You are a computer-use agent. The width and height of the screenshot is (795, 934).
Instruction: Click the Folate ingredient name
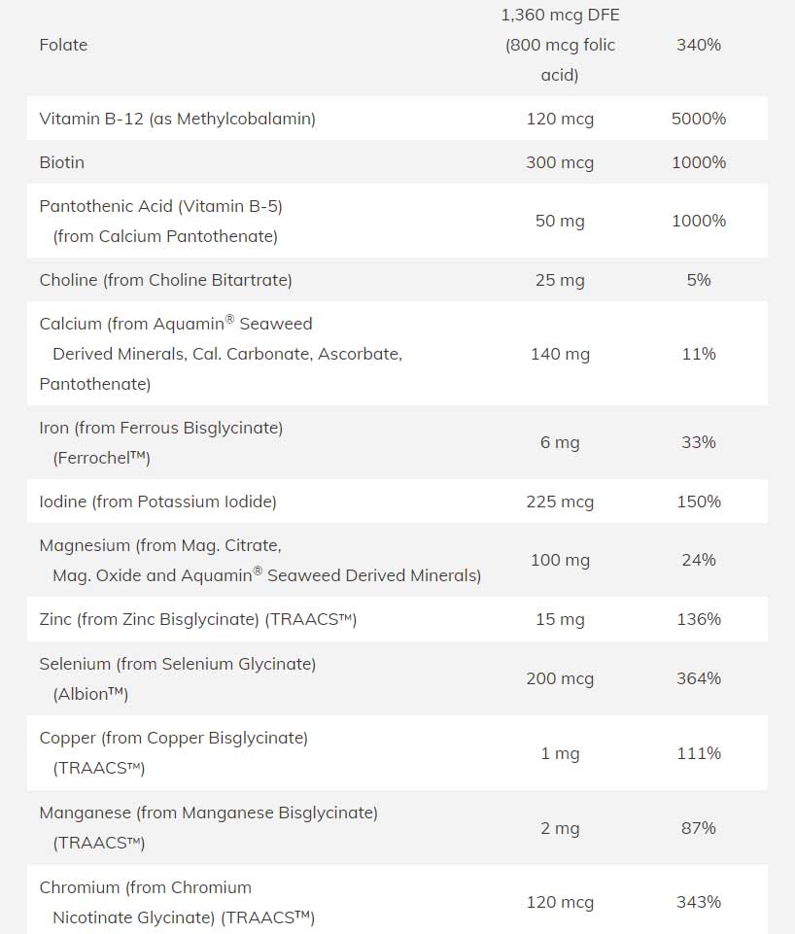(63, 45)
